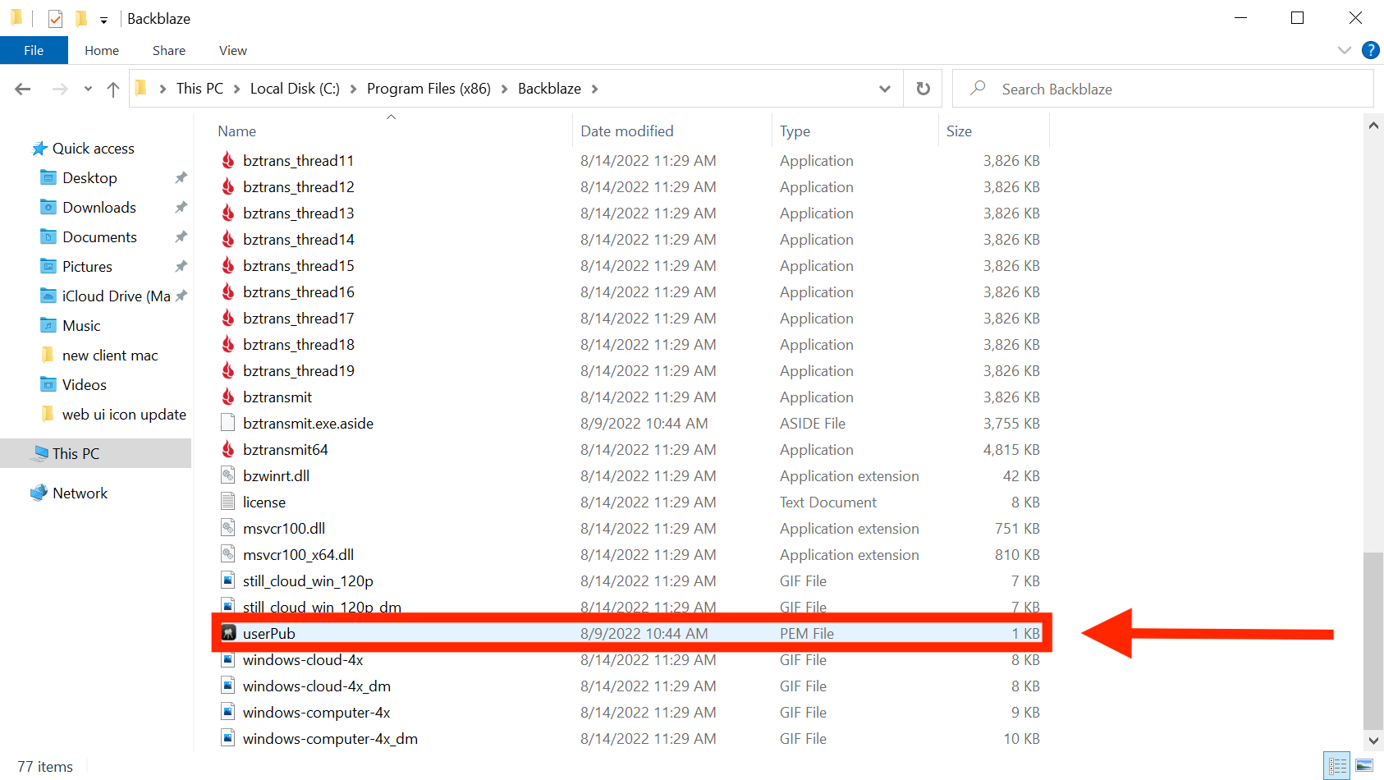This screenshot has width=1384, height=780.
Task: Select the windows-cloud-4x_dm GIF icon
Action: tap(228, 686)
